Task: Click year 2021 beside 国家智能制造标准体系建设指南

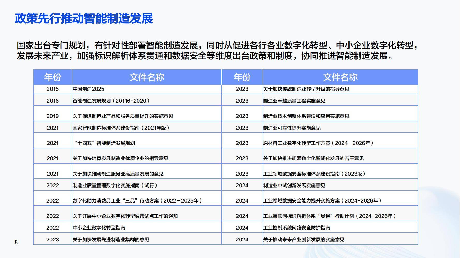Action: tap(53, 127)
